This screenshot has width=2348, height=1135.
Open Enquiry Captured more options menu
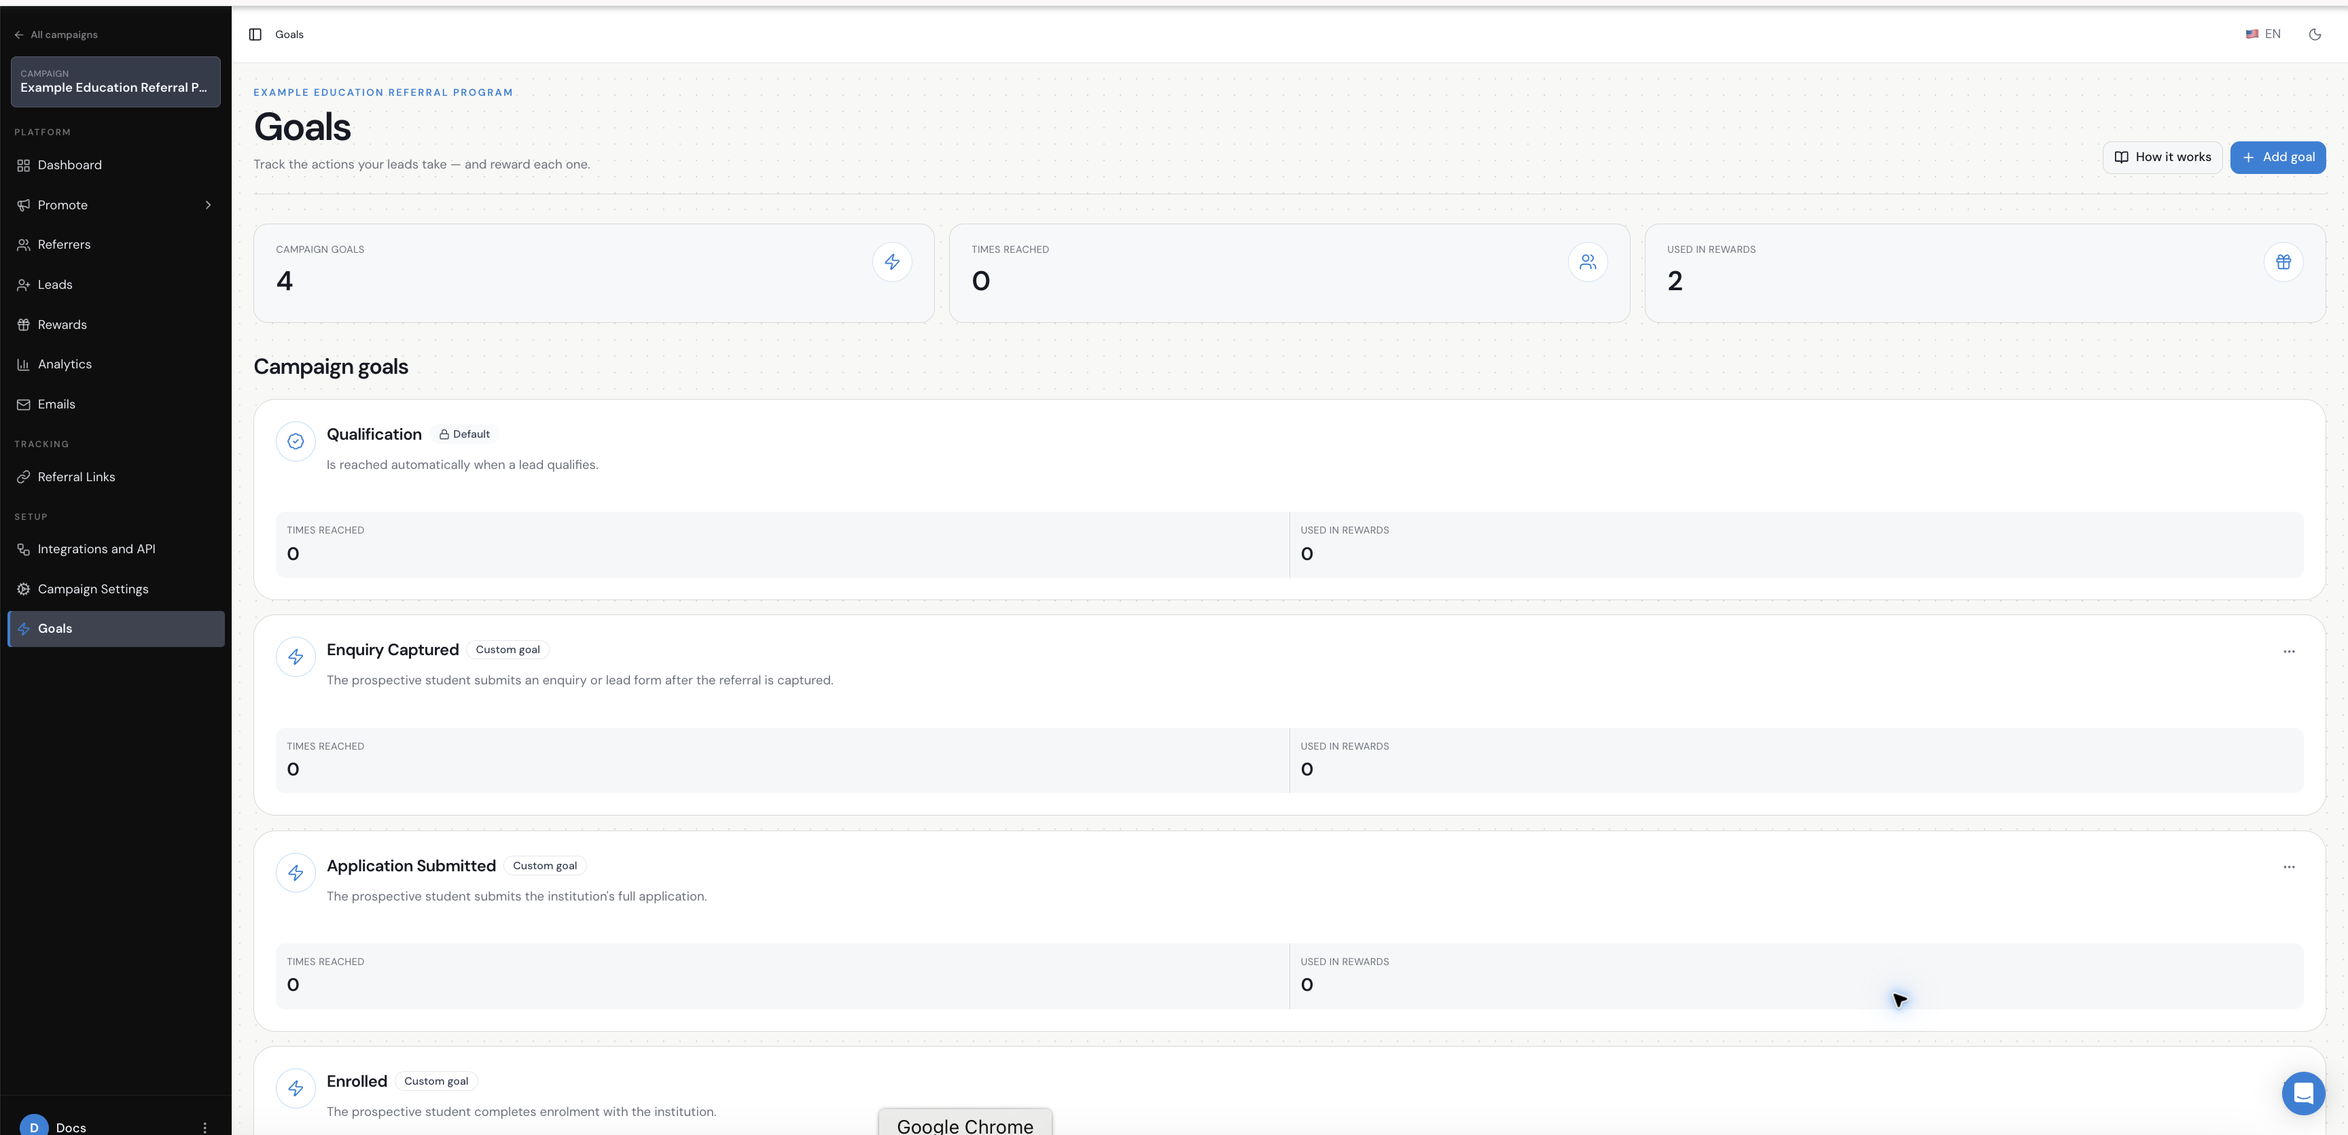click(2289, 652)
